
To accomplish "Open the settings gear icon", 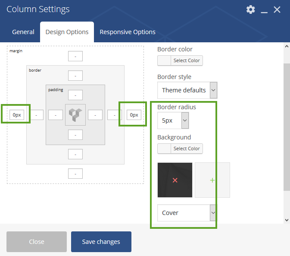I will coord(251,9).
